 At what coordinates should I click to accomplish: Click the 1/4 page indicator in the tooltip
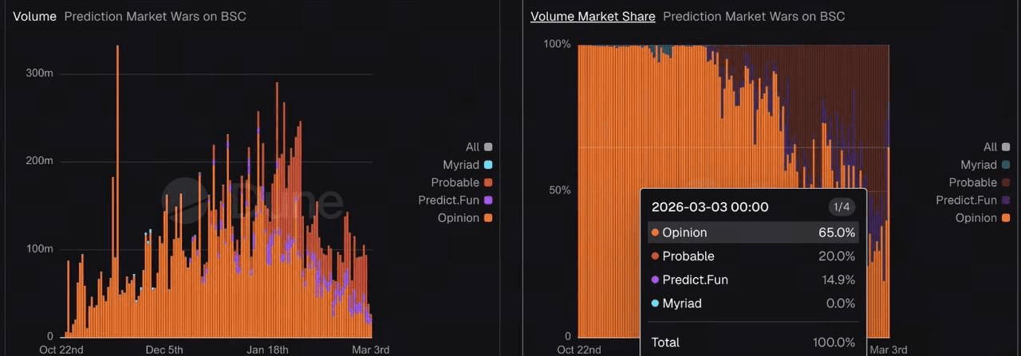[x=842, y=207]
